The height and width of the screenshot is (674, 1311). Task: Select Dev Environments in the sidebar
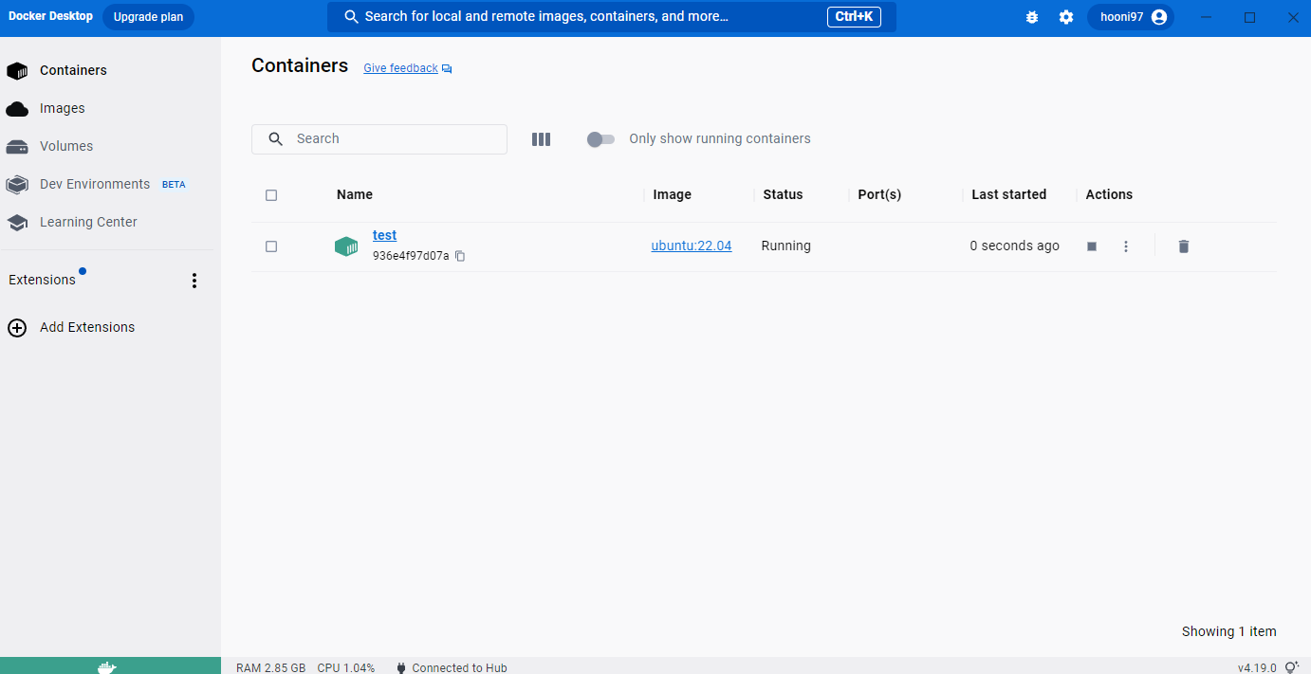point(95,184)
